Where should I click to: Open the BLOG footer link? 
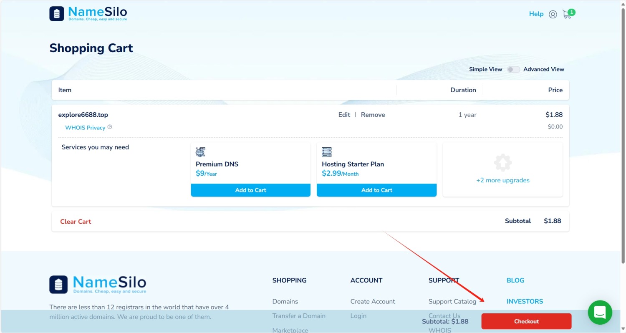point(515,280)
